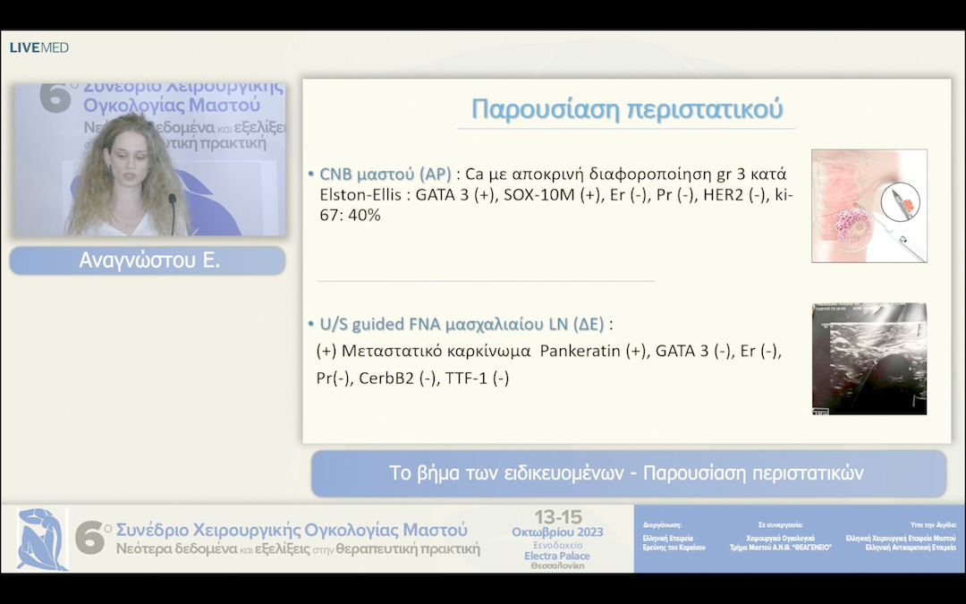Click the session banner Το βήμα των ειδικευομένων
966x604 pixels.
click(x=627, y=473)
